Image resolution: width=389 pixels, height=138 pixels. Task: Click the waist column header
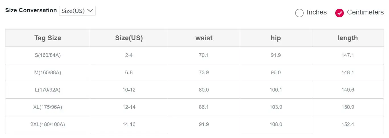point(204,38)
